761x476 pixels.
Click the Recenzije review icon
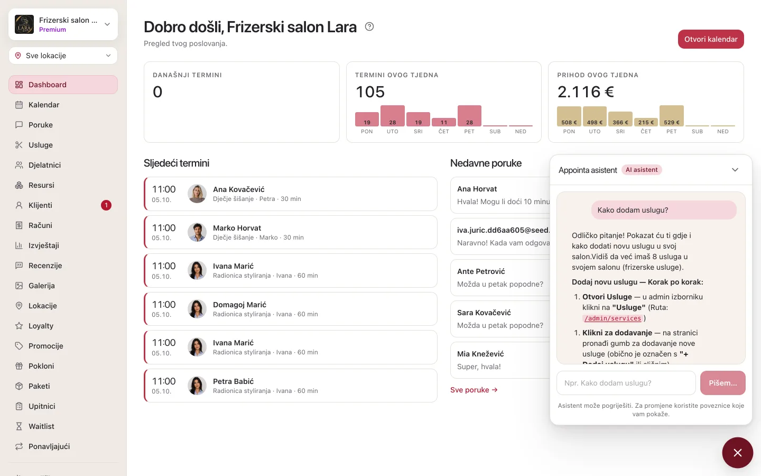coord(19,266)
